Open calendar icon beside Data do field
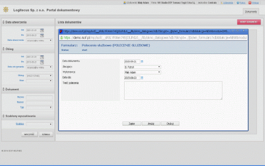Image resolution: width=265 pixels, height=166 pixels. pyautogui.click(x=142, y=78)
